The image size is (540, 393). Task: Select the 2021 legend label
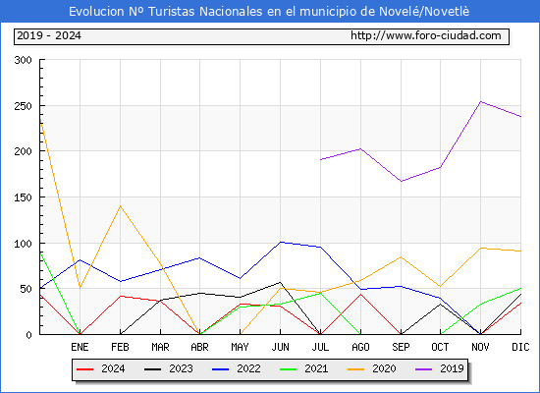tap(316, 368)
